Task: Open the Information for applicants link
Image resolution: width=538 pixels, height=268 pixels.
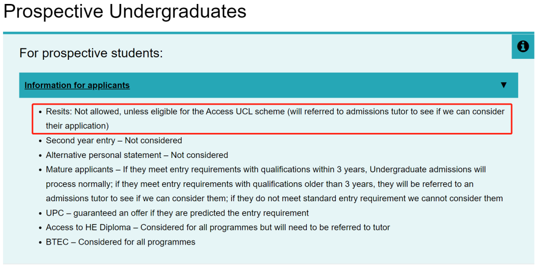Action: pos(77,86)
